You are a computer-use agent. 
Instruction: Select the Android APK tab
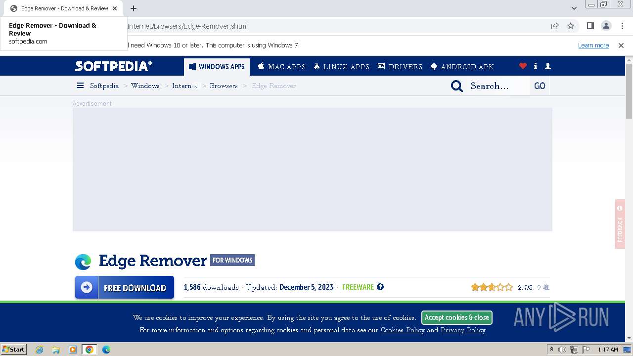point(462,67)
